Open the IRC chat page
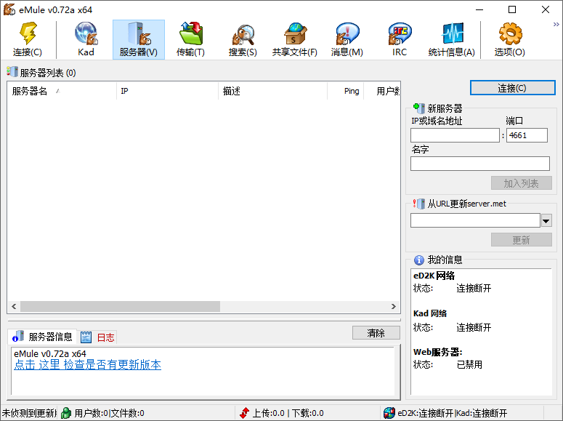Screen dimensions: 563x421 (400, 39)
